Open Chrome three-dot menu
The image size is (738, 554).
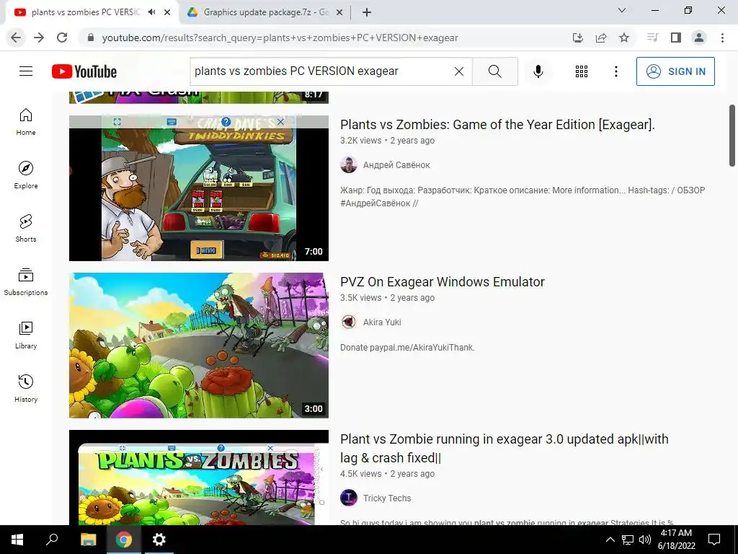(x=722, y=38)
